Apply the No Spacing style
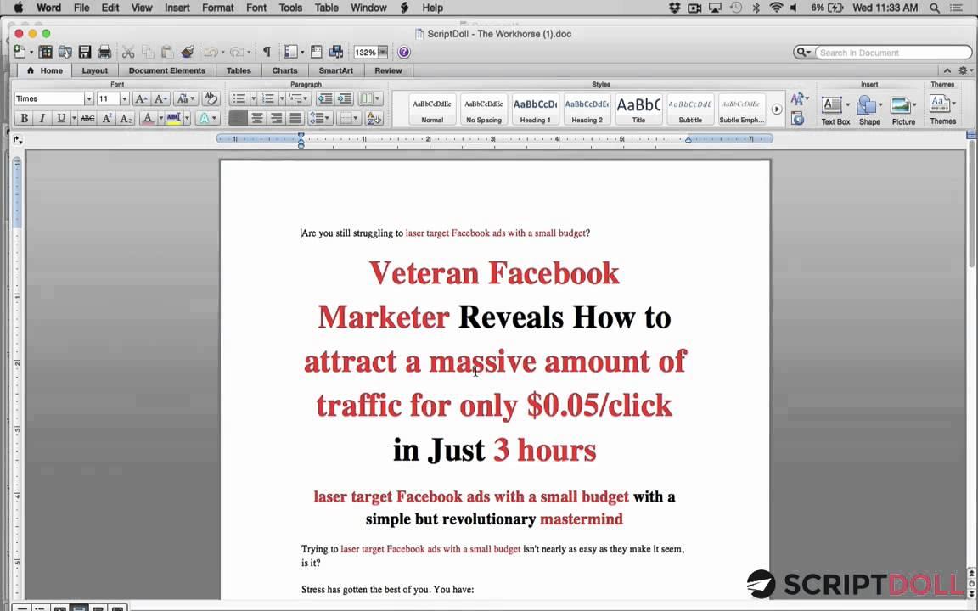Viewport: 978px width, 611px height. 484,109
